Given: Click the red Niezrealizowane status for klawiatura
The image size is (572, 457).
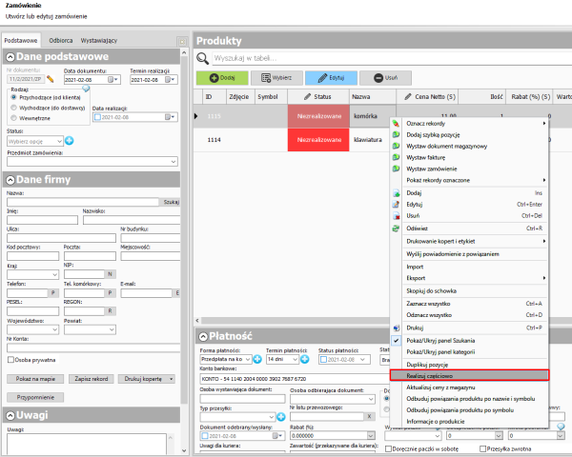Looking at the screenshot, I should pos(318,140).
